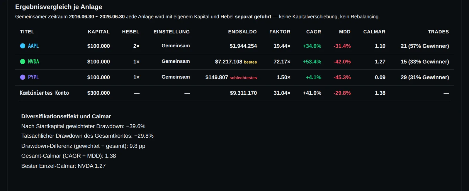This screenshot has width=469, height=191.
Task: Click combined drawdown -29.8% in table
Action: pos(342,93)
